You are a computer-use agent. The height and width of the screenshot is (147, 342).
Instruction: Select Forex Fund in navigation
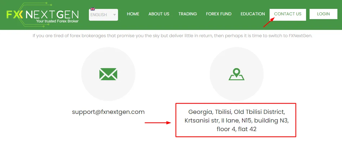coord(219,14)
